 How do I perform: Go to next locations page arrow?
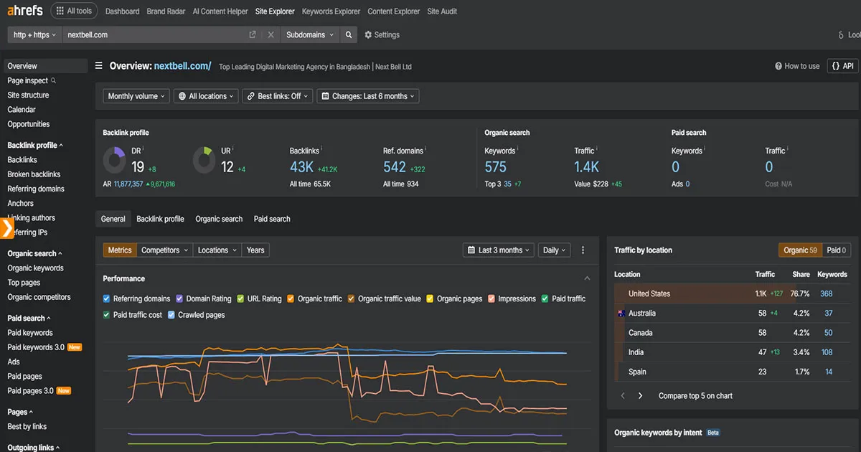641,396
